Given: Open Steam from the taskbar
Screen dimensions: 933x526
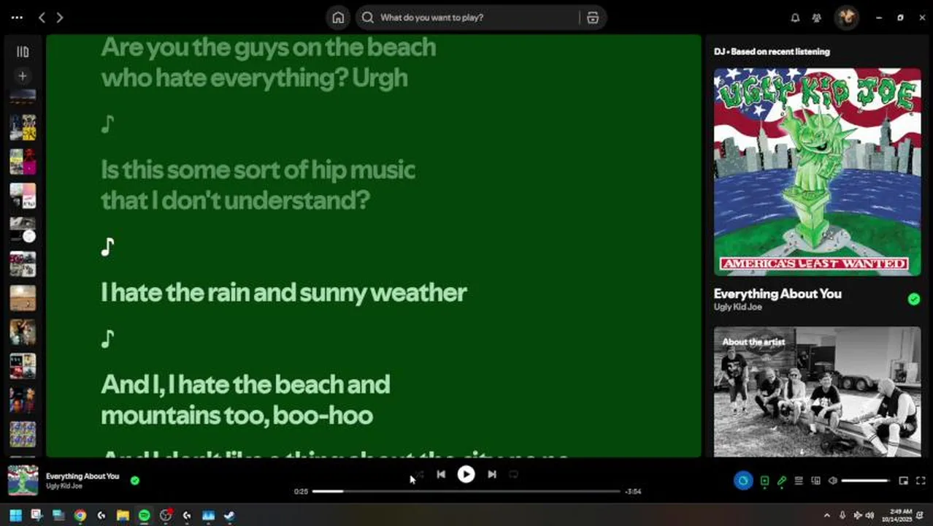Looking at the screenshot, I should point(229,515).
